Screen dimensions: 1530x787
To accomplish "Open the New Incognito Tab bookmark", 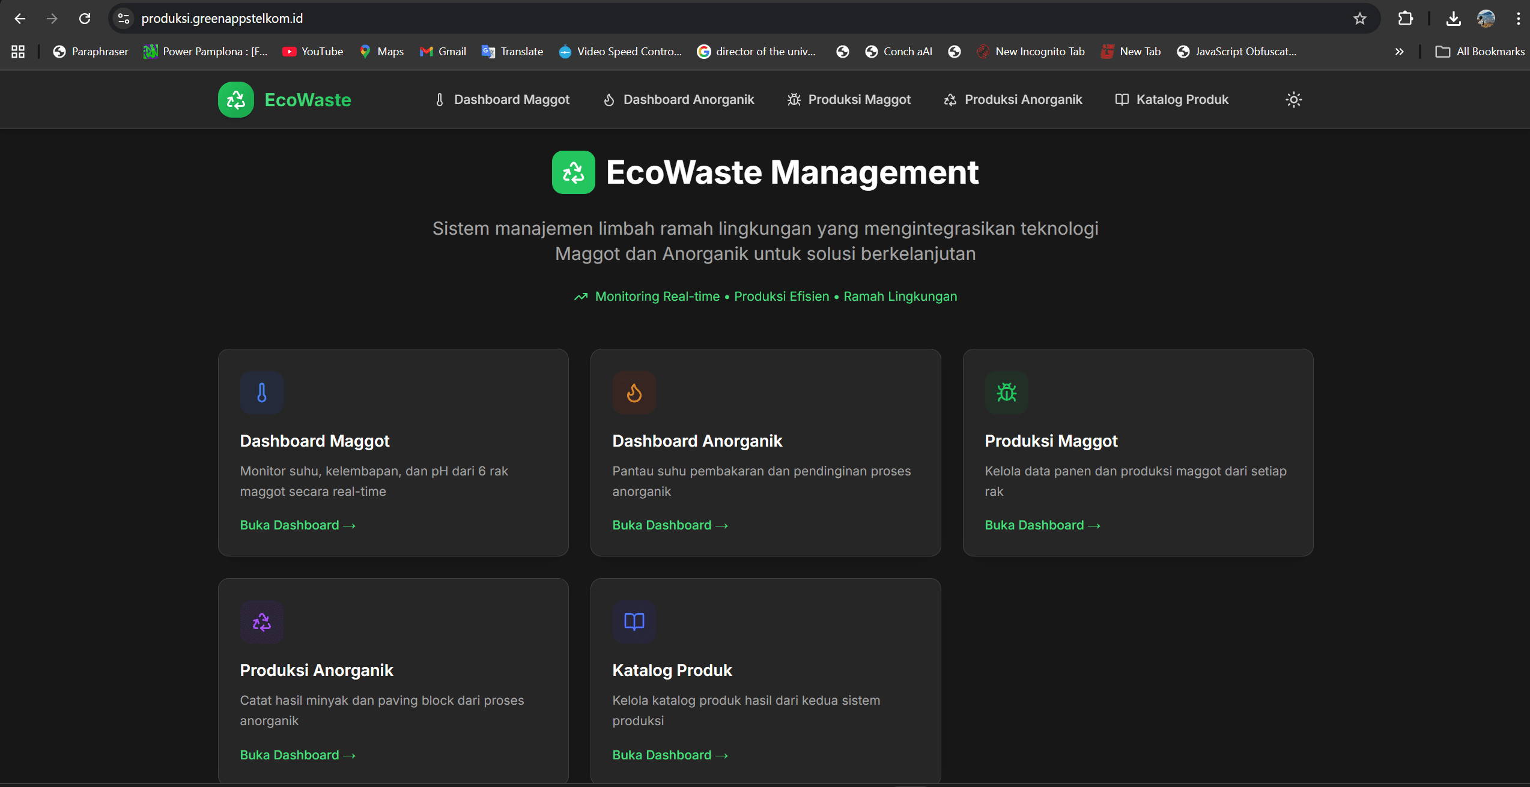I will coord(1031,51).
